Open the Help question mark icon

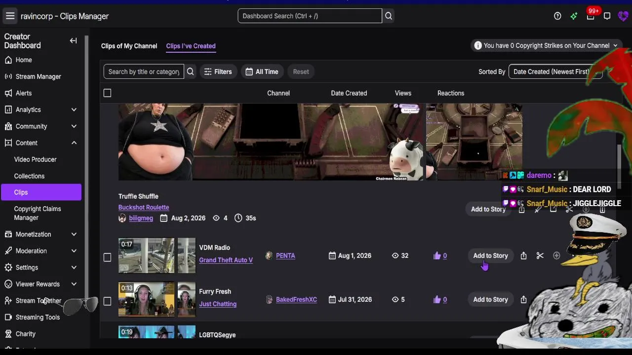pyautogui.click(x=557, y=16)
